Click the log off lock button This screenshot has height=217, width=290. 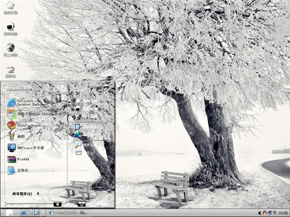58,204
